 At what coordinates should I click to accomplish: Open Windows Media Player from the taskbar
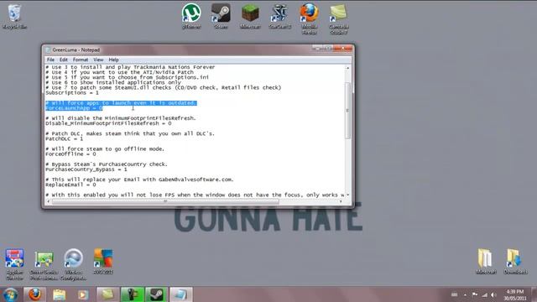[x=83, y=294]
